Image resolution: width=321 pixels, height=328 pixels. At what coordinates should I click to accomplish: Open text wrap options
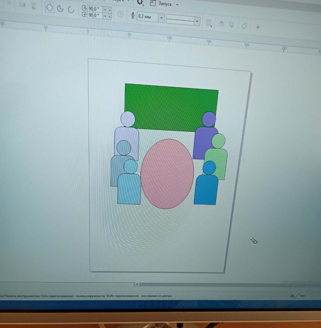pos(209,23)
